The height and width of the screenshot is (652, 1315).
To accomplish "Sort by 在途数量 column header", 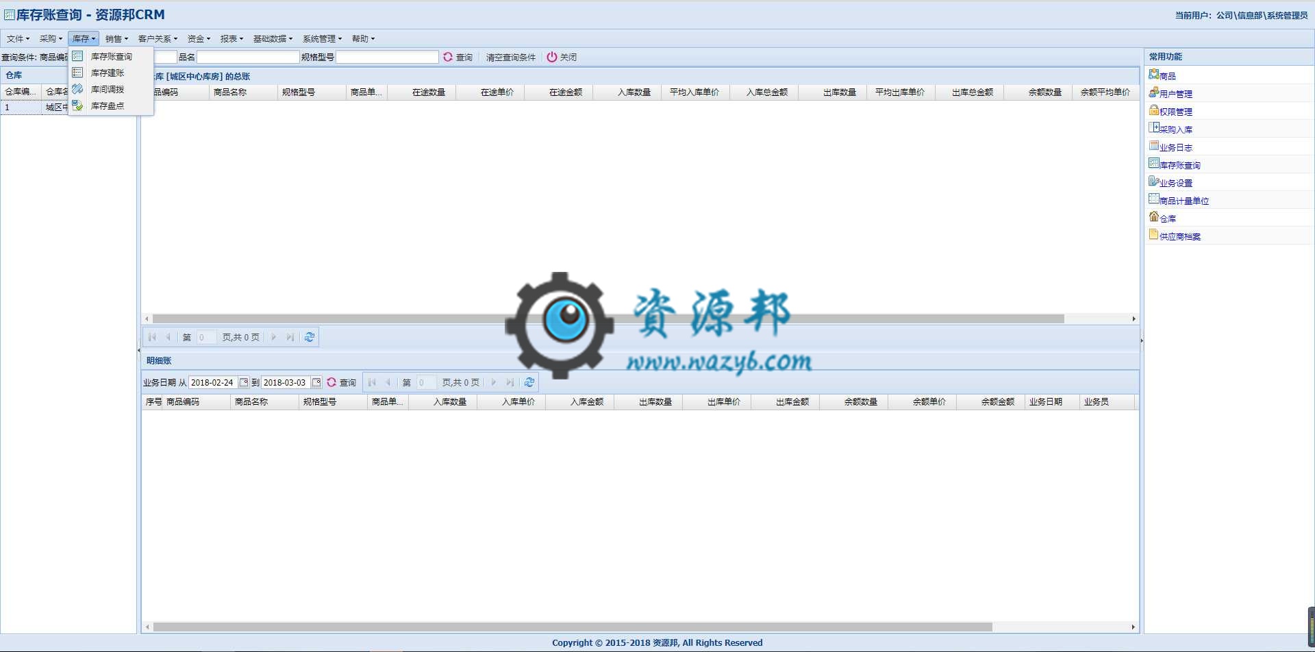I will click(x=421, y=92).
